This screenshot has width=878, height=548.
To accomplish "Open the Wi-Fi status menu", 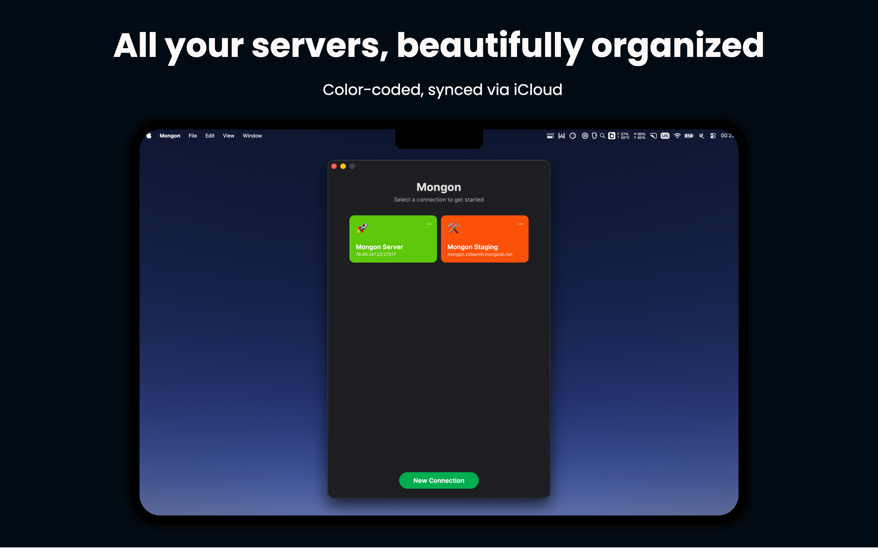I will pos(677,135).
